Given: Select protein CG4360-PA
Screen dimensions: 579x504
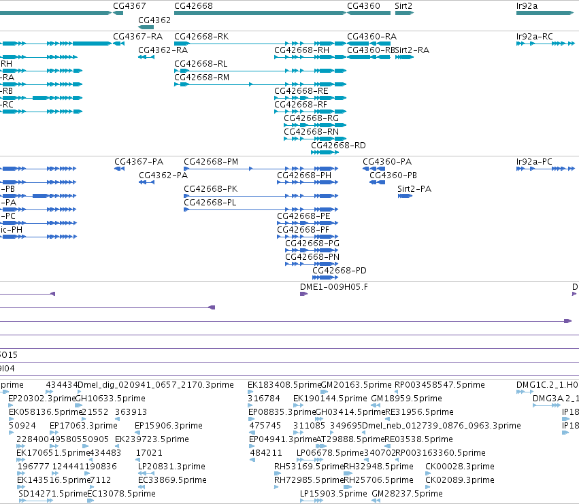Looking at the screenshot, I should pyautogui.click(x=374, y=169).
